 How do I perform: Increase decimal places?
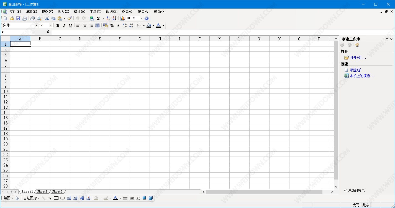coord(125,25)
